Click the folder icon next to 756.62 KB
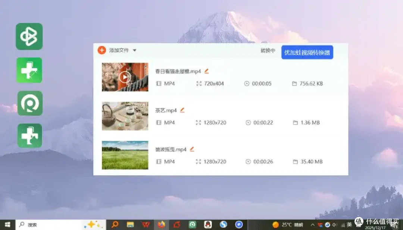Image resolution: width=403 pixels, height=230 pixels. pos(294,84)
